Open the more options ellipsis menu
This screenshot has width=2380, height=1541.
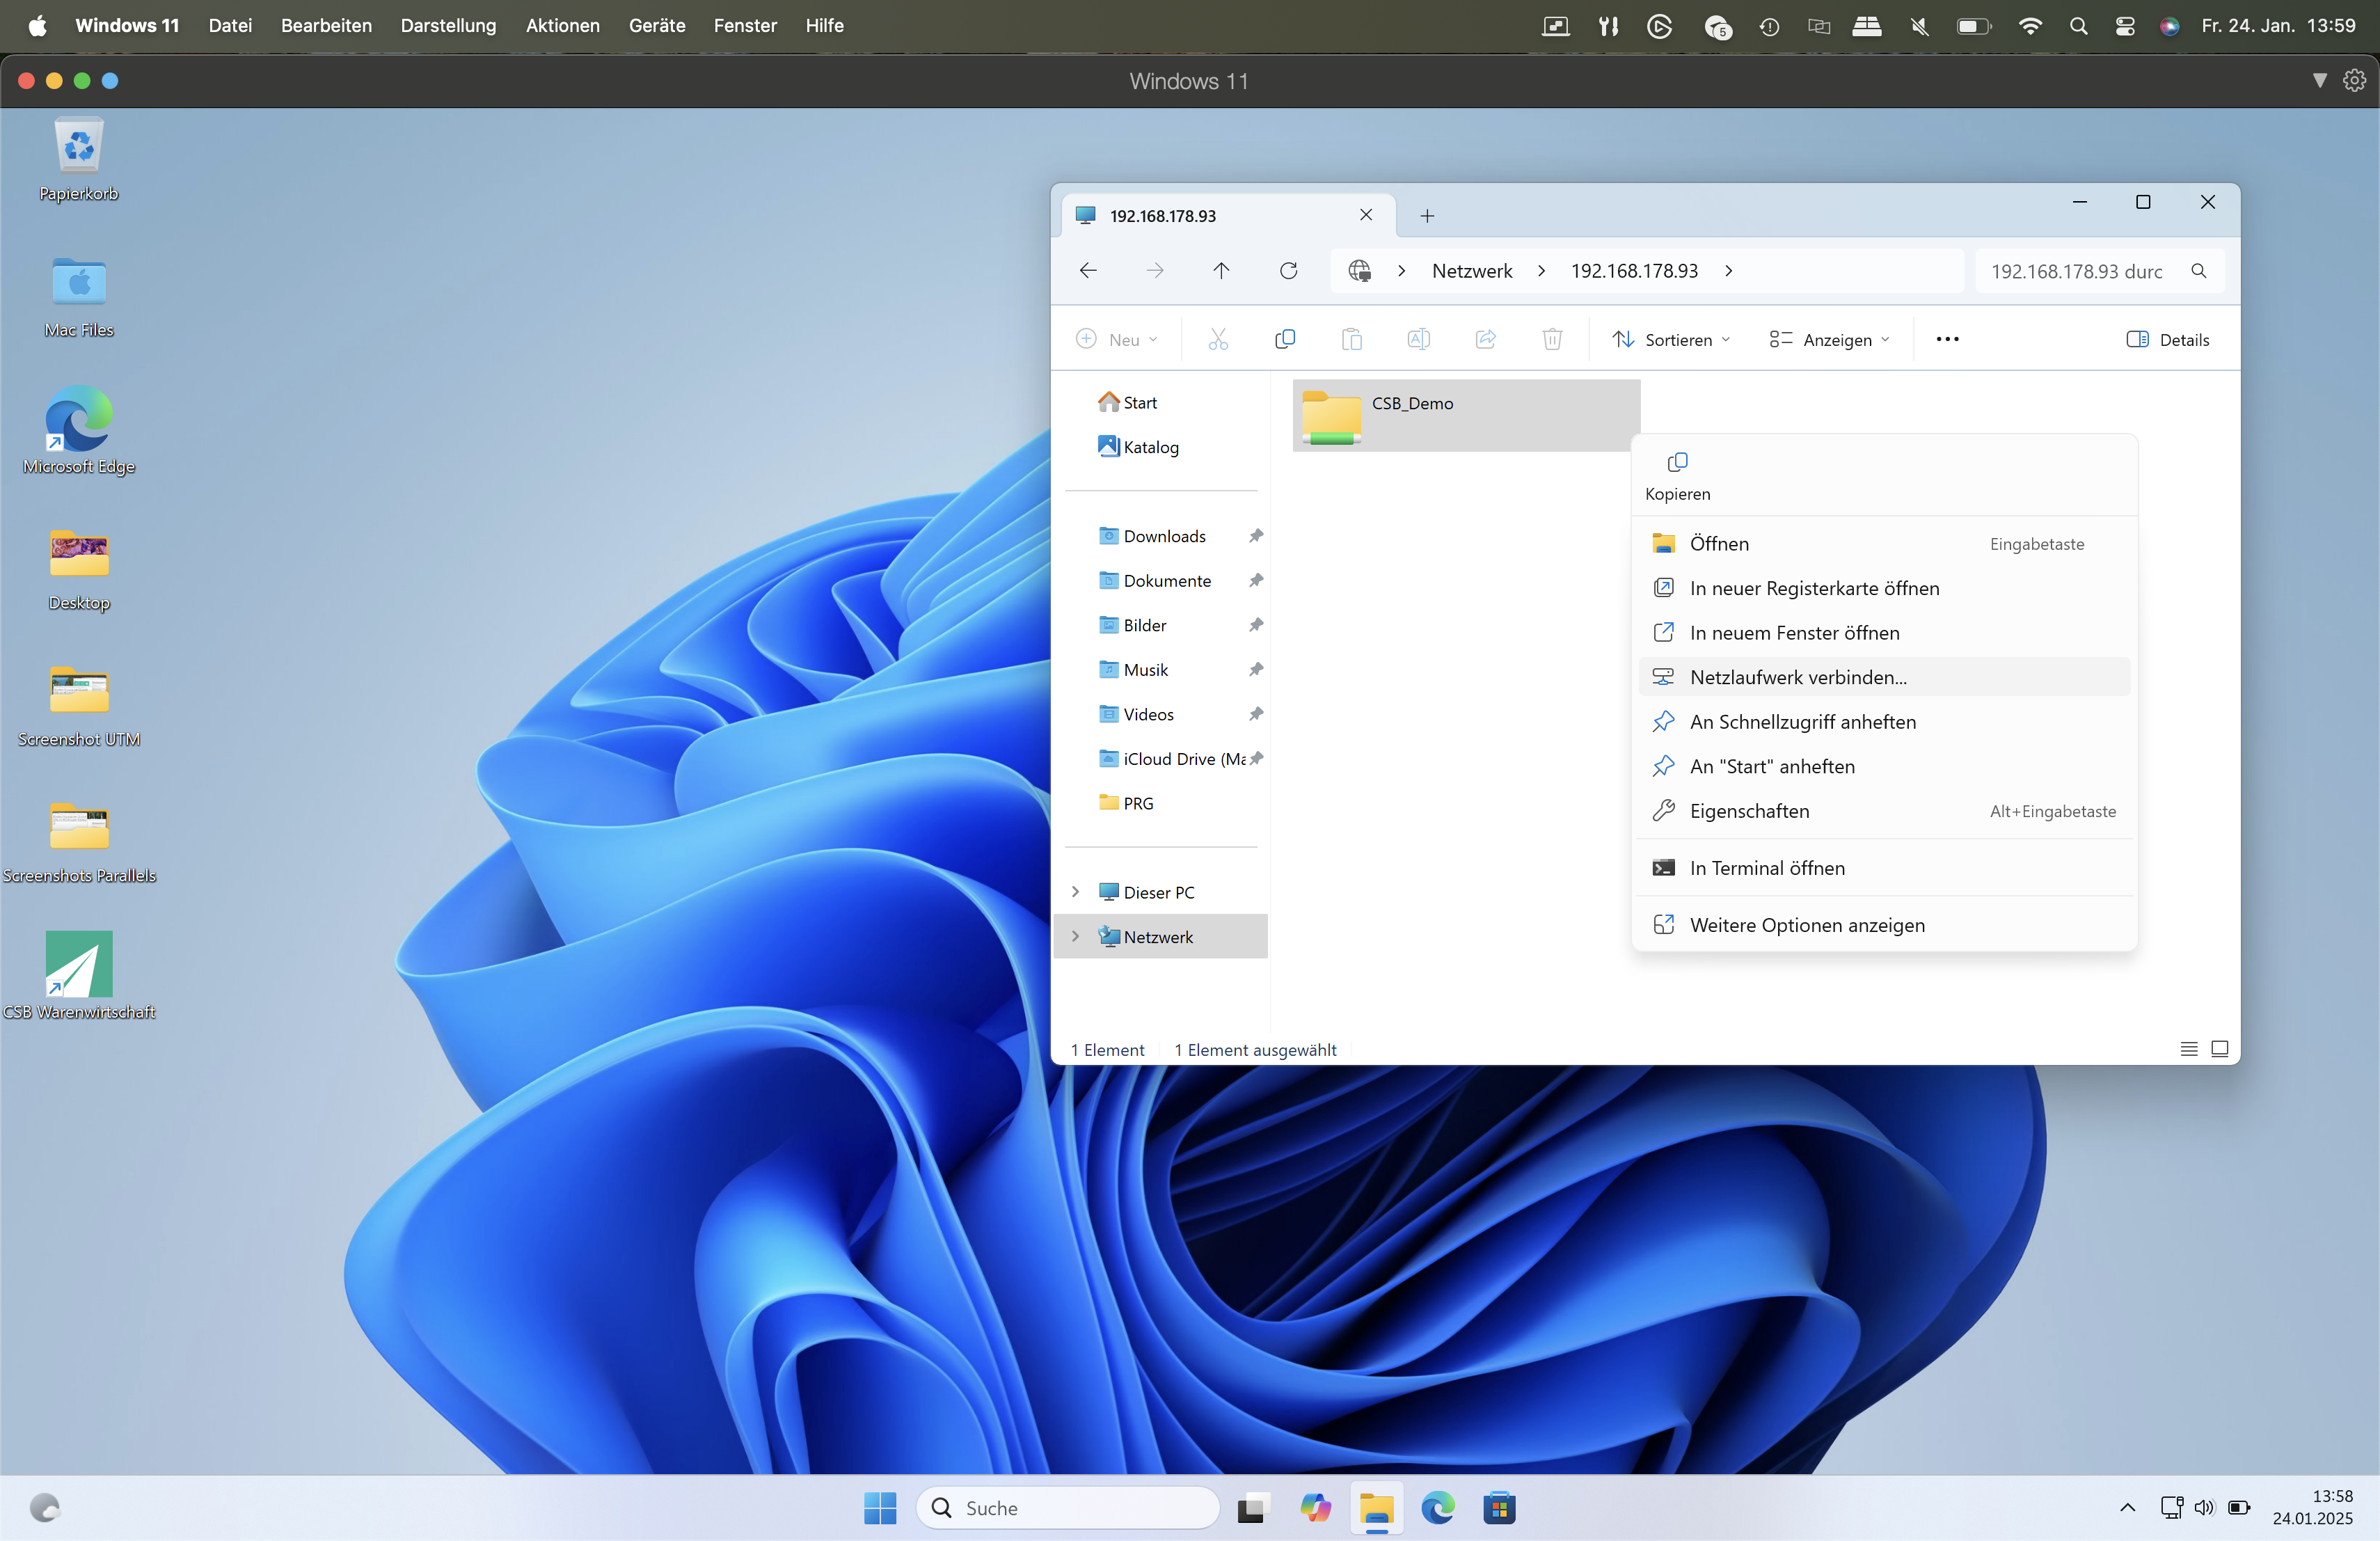pos(1947,340)
